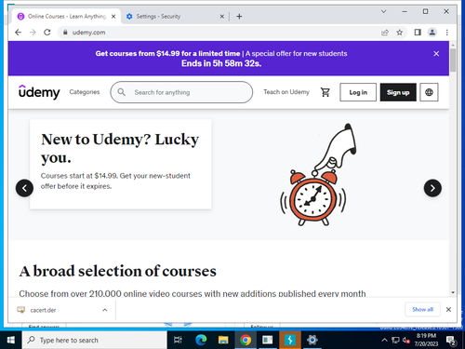Open Teach on Udemy link
The image size is (465, 349).
pos(286,92)
